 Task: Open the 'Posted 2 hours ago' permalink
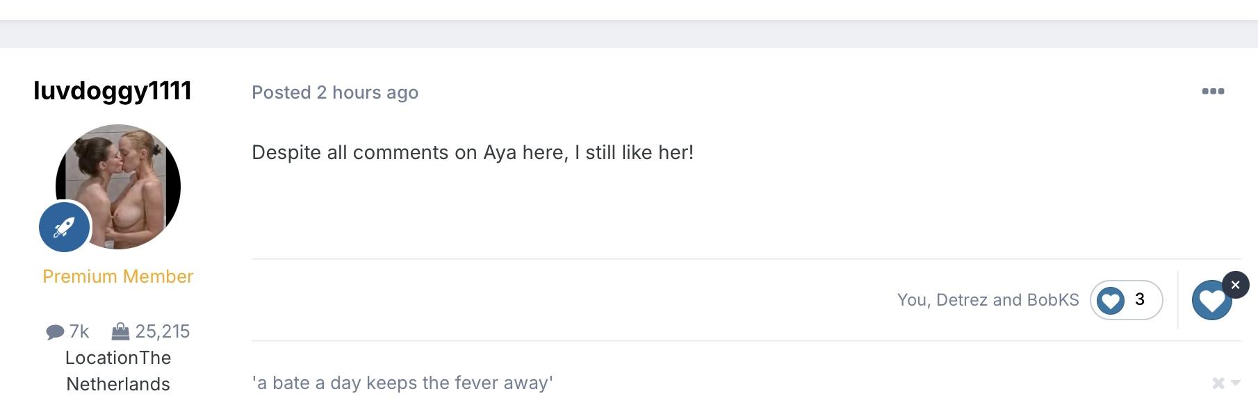click(334, 92)
